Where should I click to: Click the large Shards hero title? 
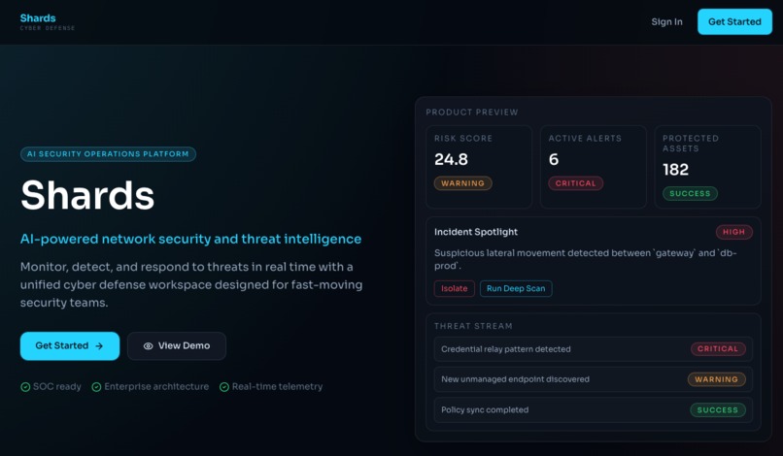coord(87,195)
